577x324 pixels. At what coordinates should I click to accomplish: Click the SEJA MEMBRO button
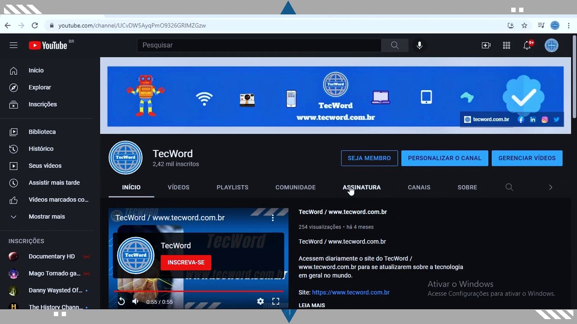[x=369, y=158]
